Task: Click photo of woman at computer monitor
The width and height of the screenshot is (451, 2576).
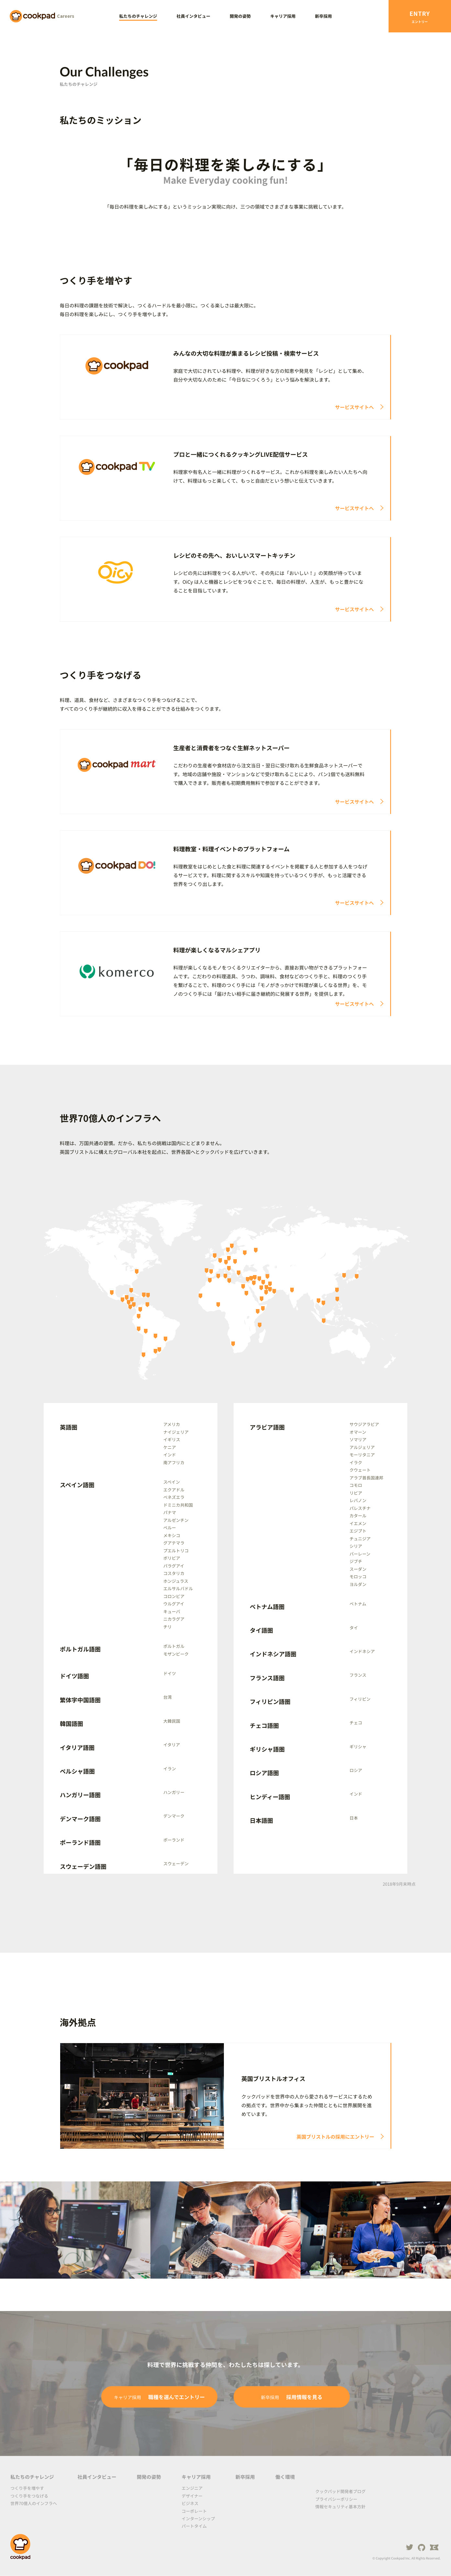Action: click(75, 2230)
